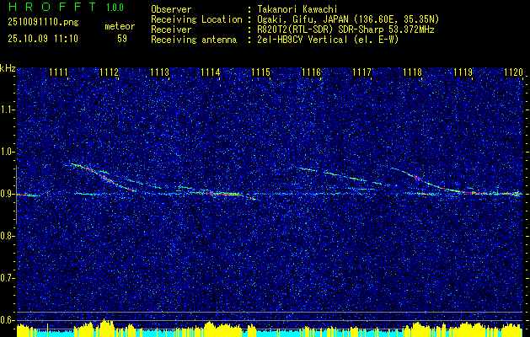This screenshot has height=337, width=530.
Task: Click the meteor count value 59
Action: point(122,39)
